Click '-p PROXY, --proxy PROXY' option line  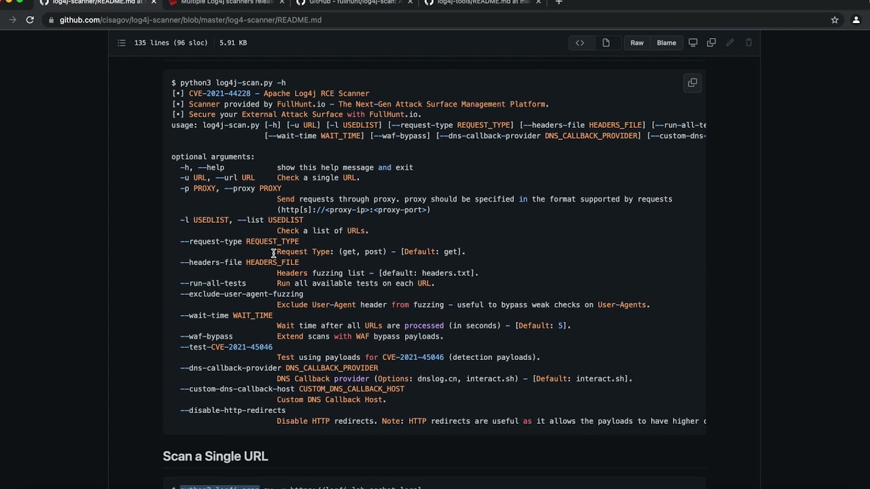230,188
